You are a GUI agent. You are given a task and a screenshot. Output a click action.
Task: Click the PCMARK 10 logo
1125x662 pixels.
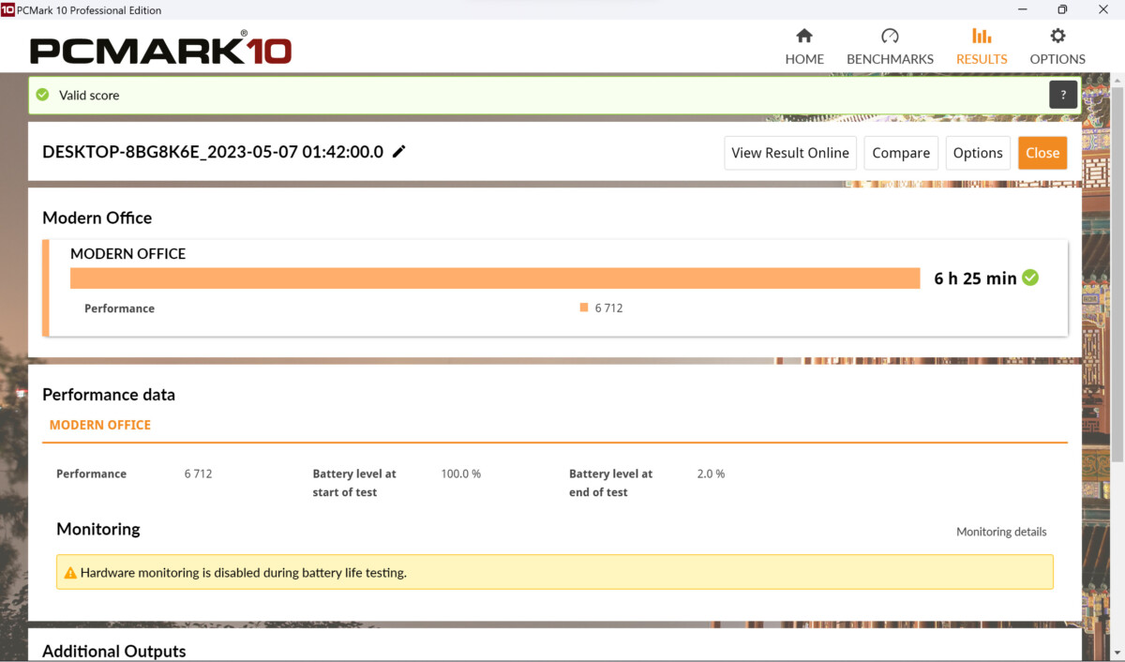pos(161,48)
